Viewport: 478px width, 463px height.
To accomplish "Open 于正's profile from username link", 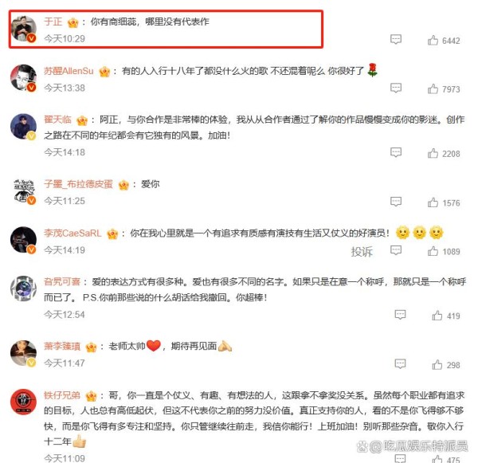I will [x=53, y=22].
